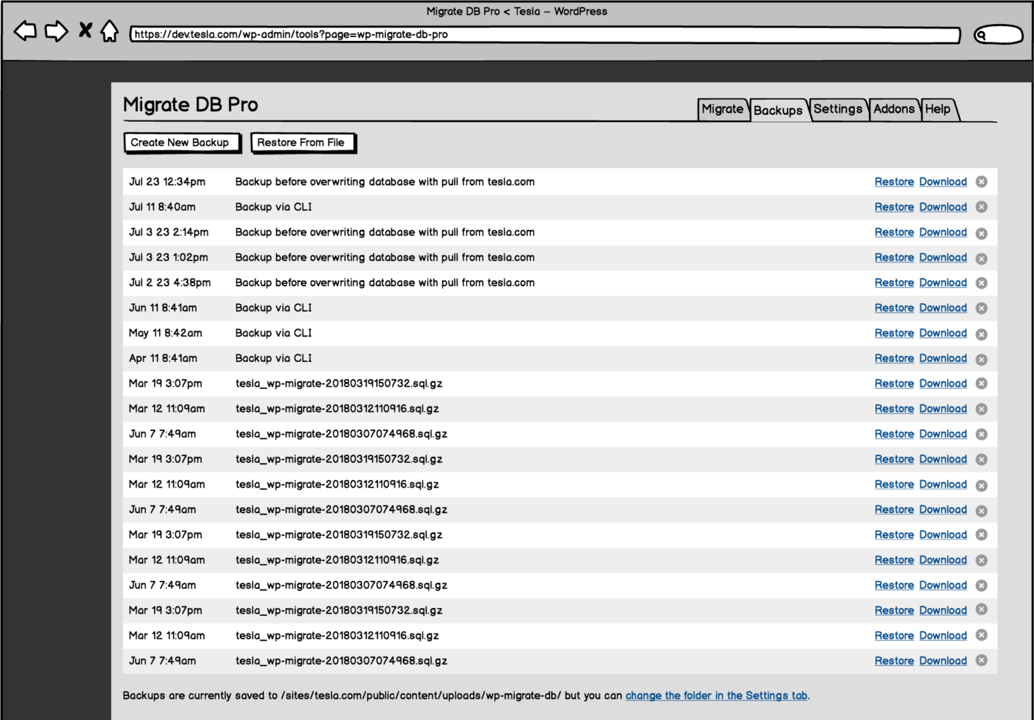Go to the Addons tab
Viewport: 1034px width, 720px height.
(894, 109)
